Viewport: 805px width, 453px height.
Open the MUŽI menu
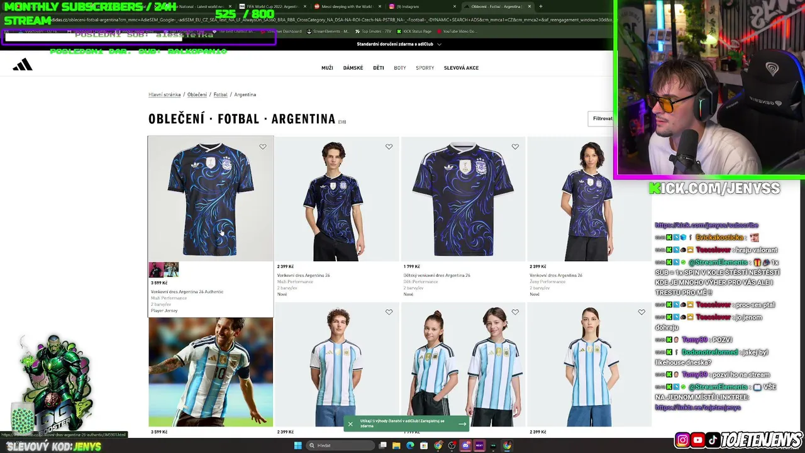(327, 68)
